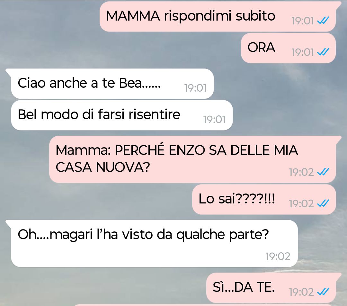
Task: Tap the 'Lo sai????!!!' message bubble
Action: click(x=264, y=199)
